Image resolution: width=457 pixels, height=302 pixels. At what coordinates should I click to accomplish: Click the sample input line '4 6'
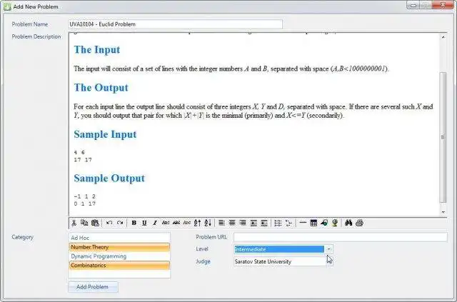[79, 153]
